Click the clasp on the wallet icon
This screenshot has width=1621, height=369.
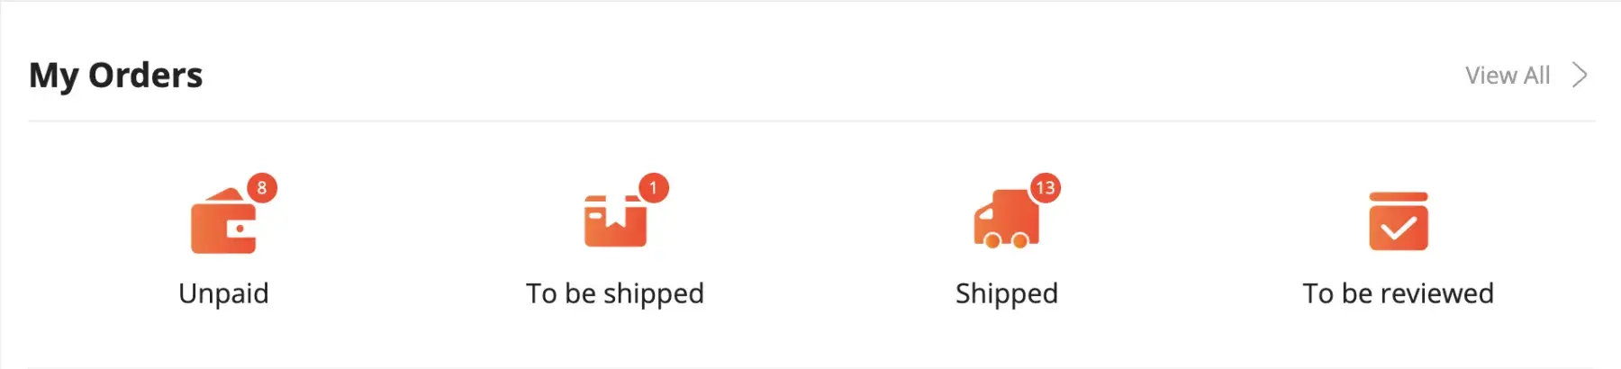tap(241, 229)
